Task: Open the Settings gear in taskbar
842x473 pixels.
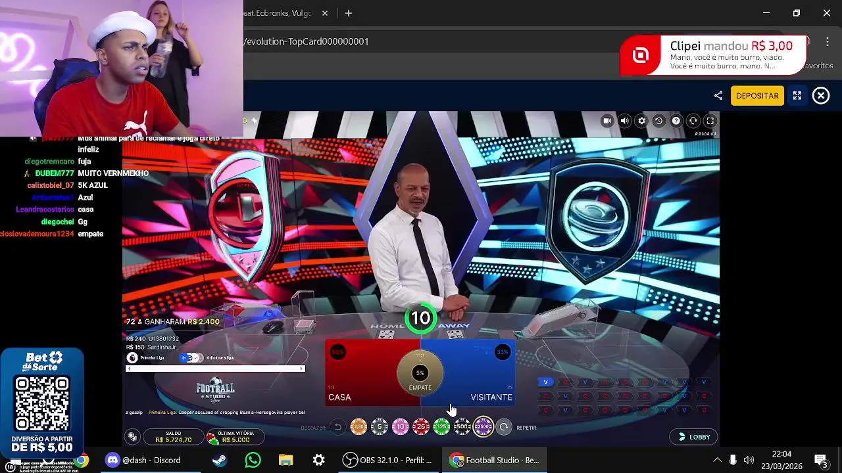Action: pos(318,460)
